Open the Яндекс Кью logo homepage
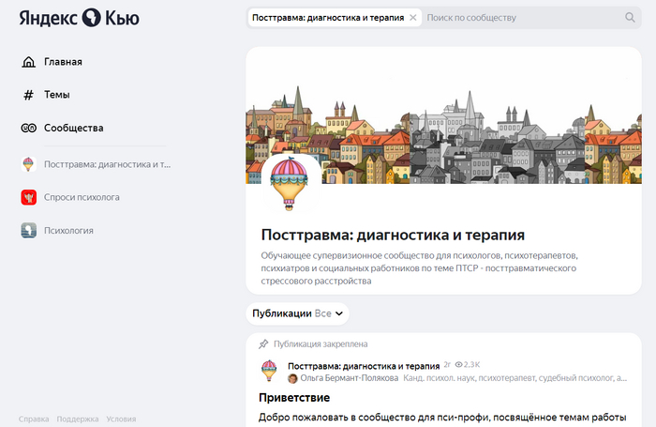656x427 pixels. point(79,18)
